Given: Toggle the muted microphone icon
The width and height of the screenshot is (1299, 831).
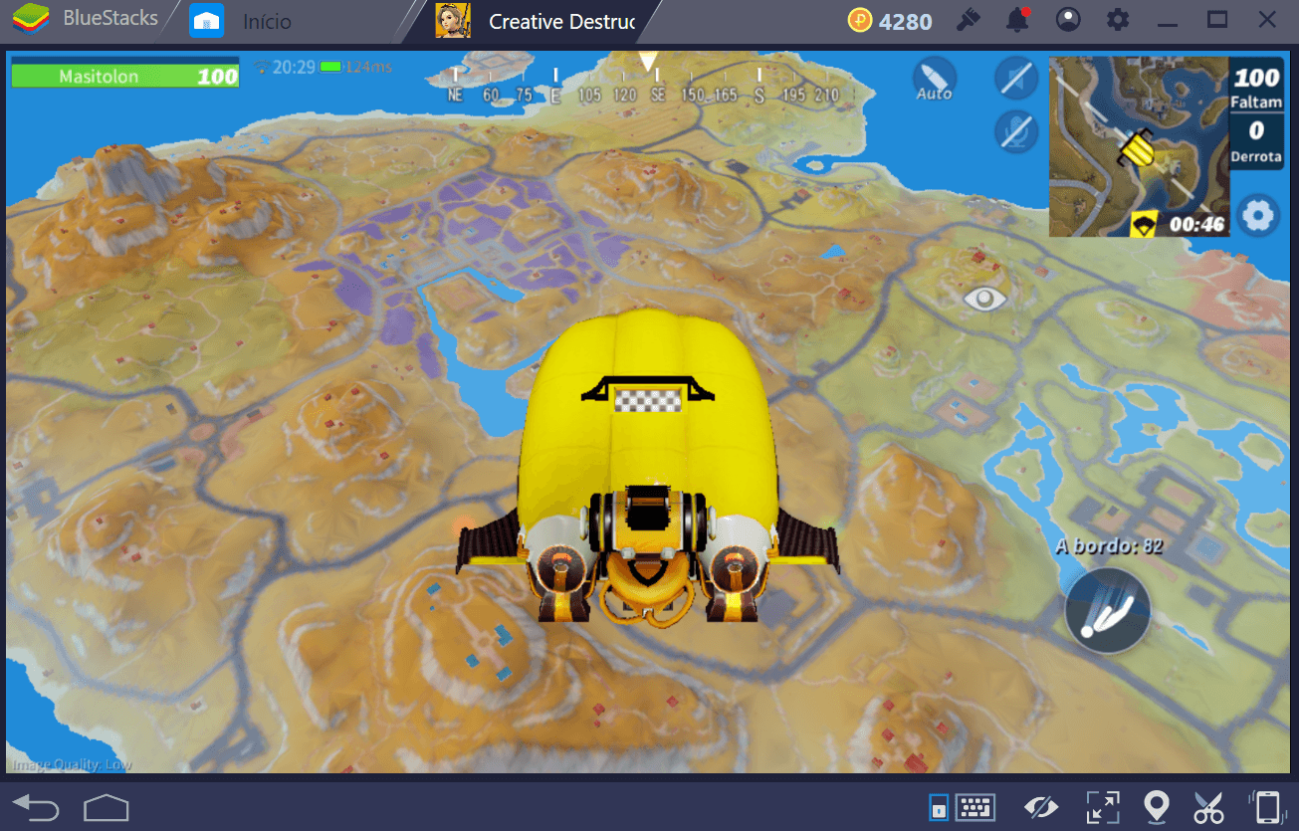Looking at the screenshot, I should 1016,131.
